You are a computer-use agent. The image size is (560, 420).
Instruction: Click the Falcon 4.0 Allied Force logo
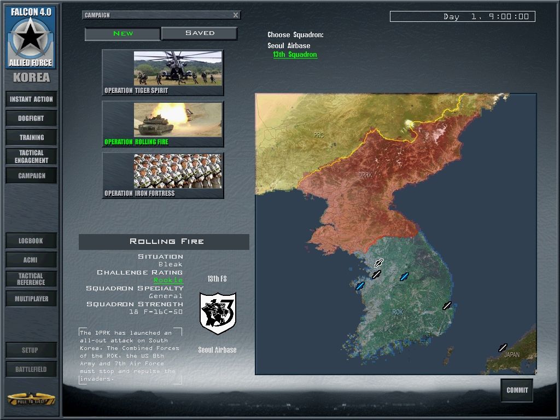[31, 38]
